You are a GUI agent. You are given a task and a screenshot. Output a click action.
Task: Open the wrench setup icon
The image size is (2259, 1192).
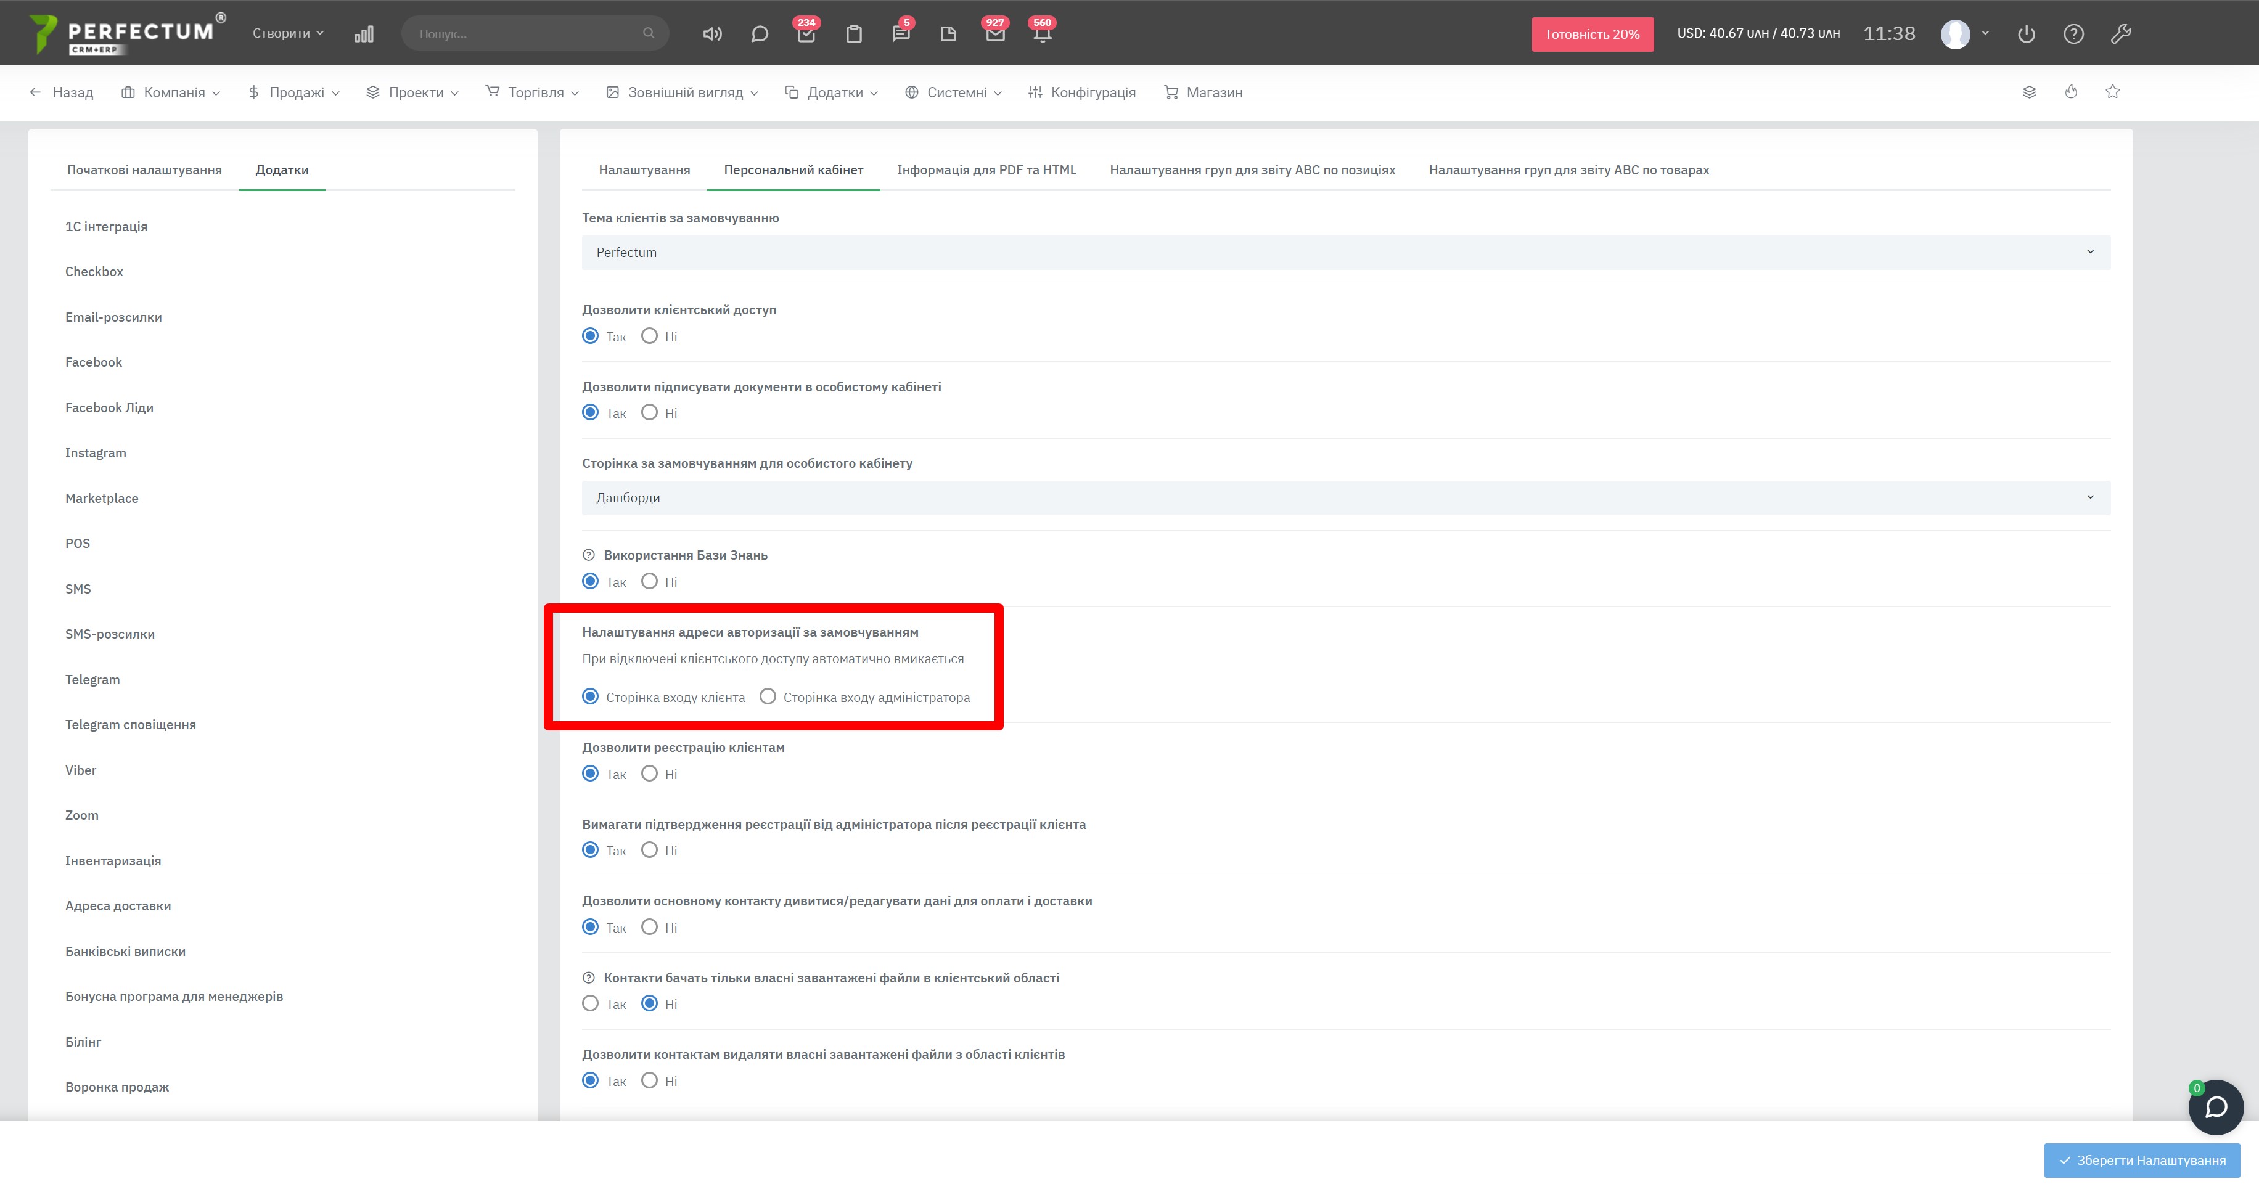[x=2120, y=34]
